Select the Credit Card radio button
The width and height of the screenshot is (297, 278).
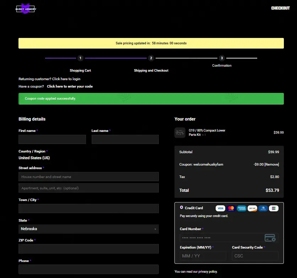click(182, 207)
